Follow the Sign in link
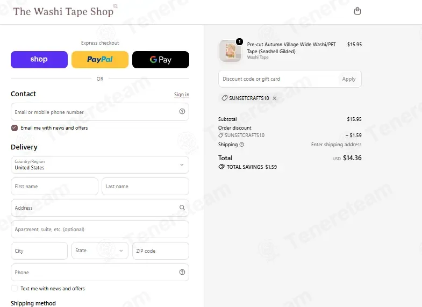This screenshot has width=422, height=307. 182,95
